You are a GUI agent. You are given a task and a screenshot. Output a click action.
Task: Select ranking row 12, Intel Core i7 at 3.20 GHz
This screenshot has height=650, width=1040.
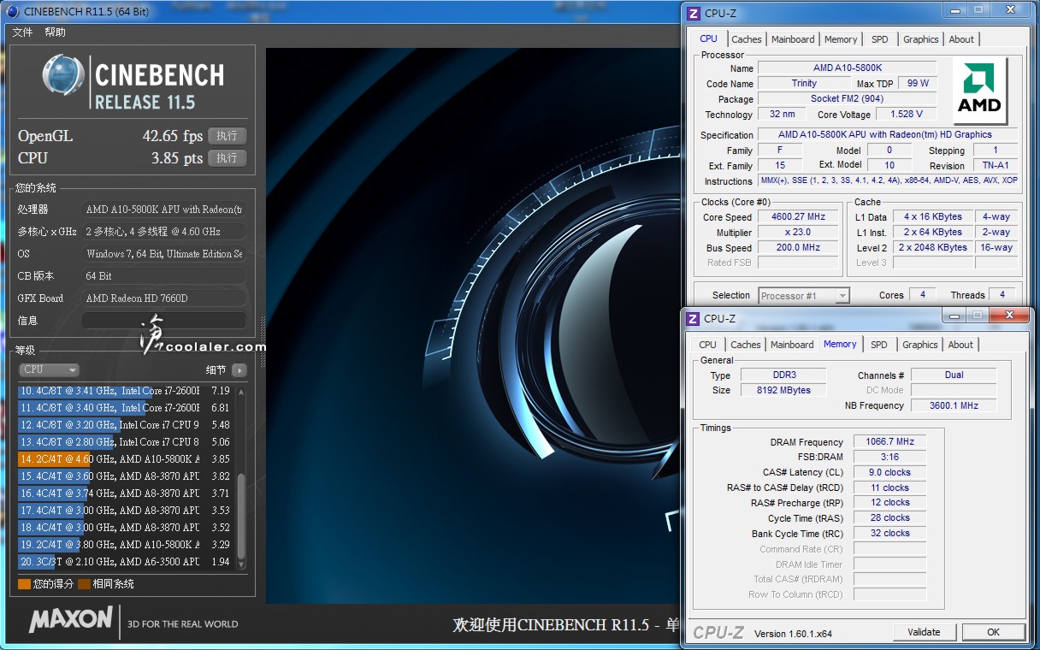(125, 425)
